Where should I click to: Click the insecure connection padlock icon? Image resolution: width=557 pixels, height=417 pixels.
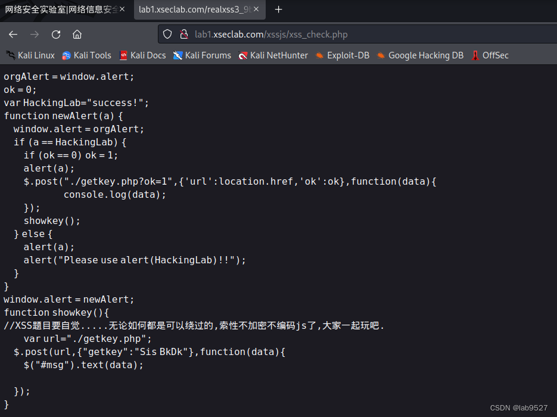(184, 35)
